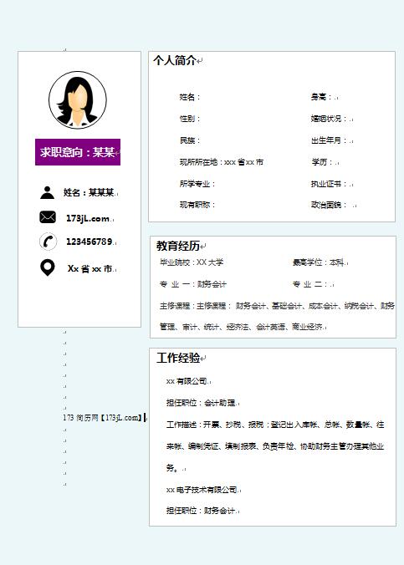Click the 性别: field label
The width and height of the screenshot is (404, 565).
190,119
